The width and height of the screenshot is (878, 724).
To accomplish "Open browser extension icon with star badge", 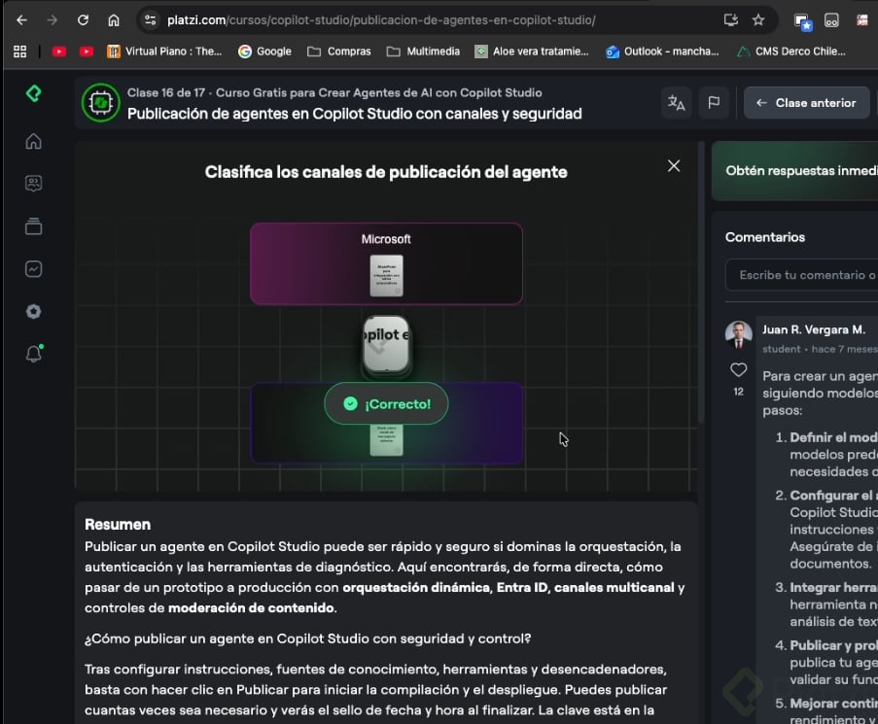I will tap(802, 21).
